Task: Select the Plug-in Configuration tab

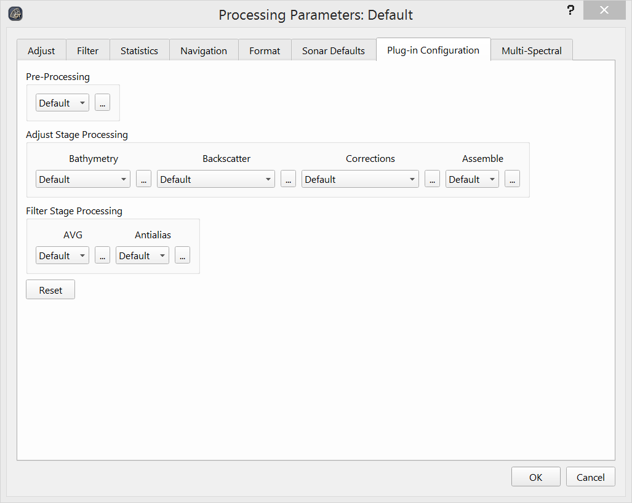Action: [x=433, y=50]
